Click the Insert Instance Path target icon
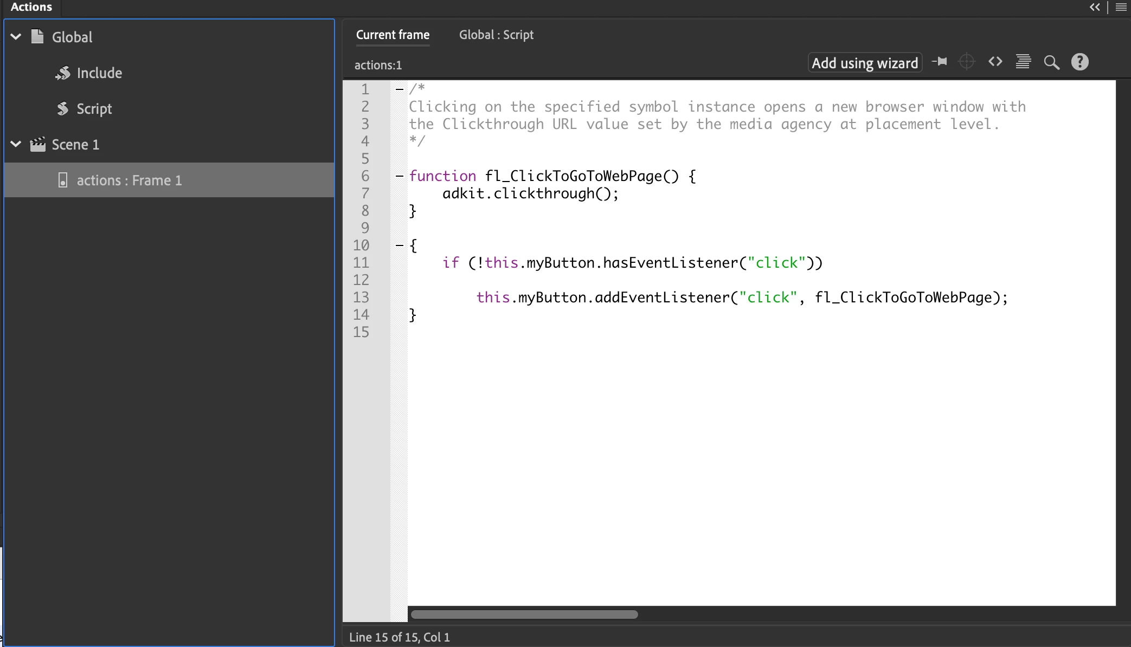This screenshot has width=1131, height=647. (x=967, y=62)
